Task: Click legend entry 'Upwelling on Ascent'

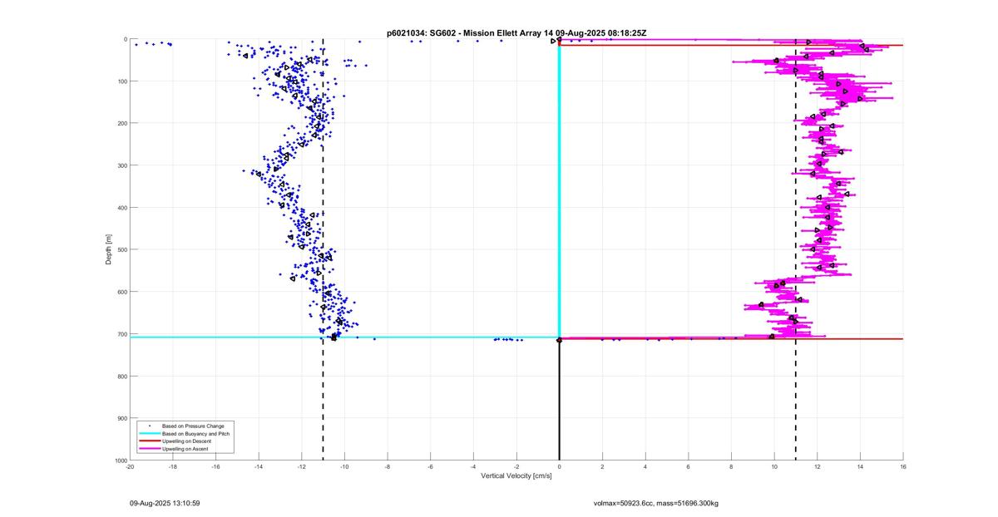Action: tap(185, 449)
